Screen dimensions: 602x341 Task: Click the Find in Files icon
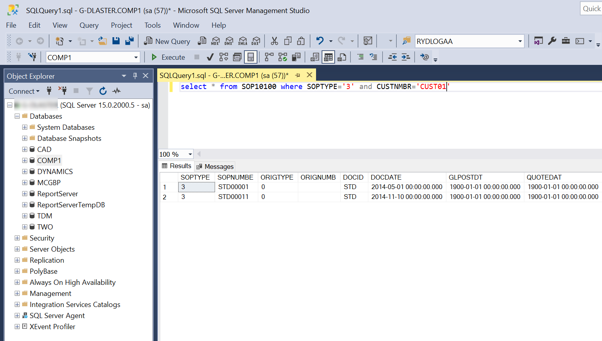[406, 41]
